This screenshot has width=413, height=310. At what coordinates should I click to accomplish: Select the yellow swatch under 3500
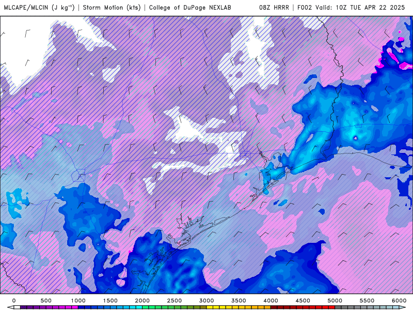click(235, 307)
